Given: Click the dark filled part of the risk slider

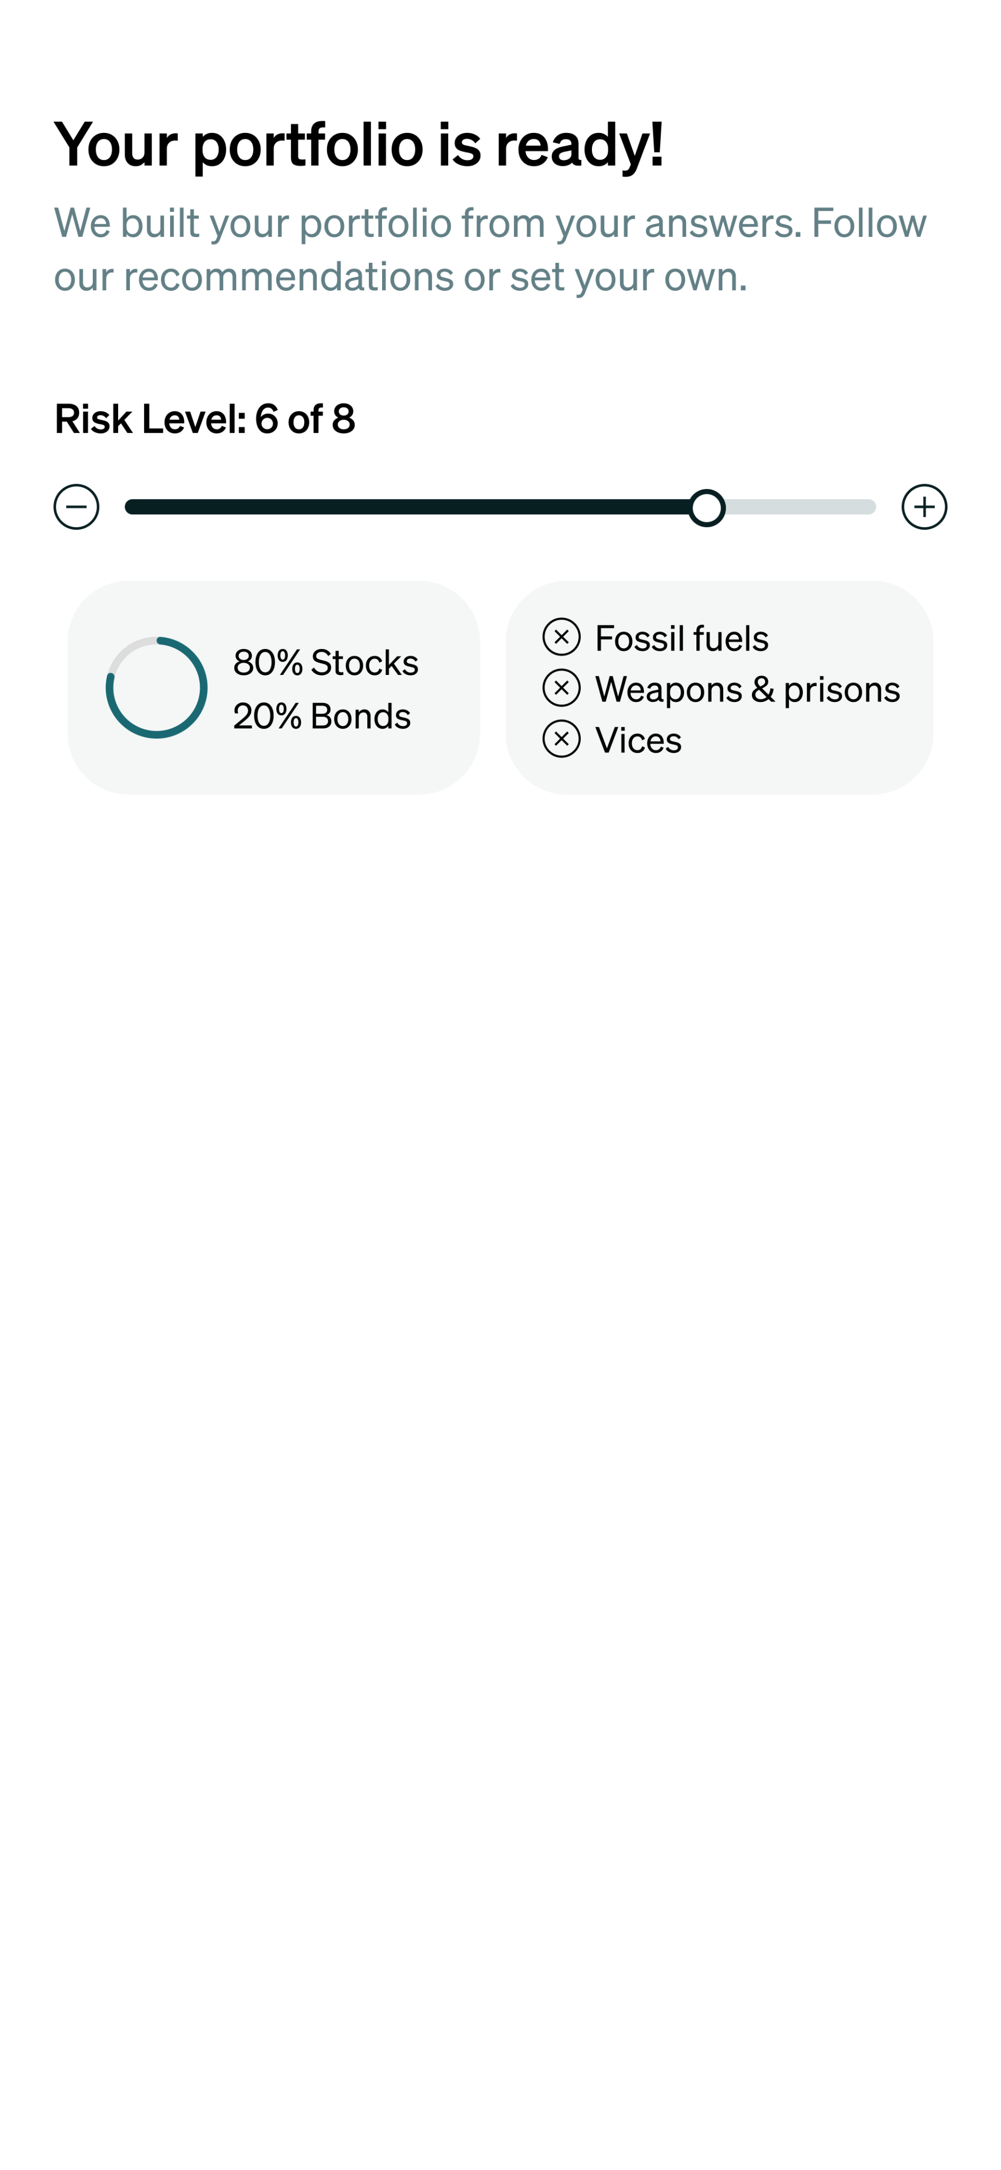Looking at the screenshot, I should 404,507.
